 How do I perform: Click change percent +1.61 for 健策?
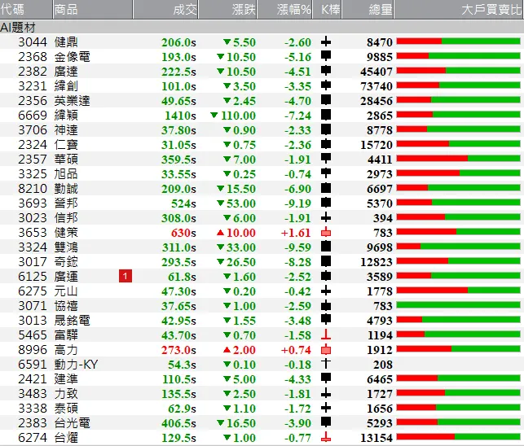pyautogui.click(x=296, y=233)
